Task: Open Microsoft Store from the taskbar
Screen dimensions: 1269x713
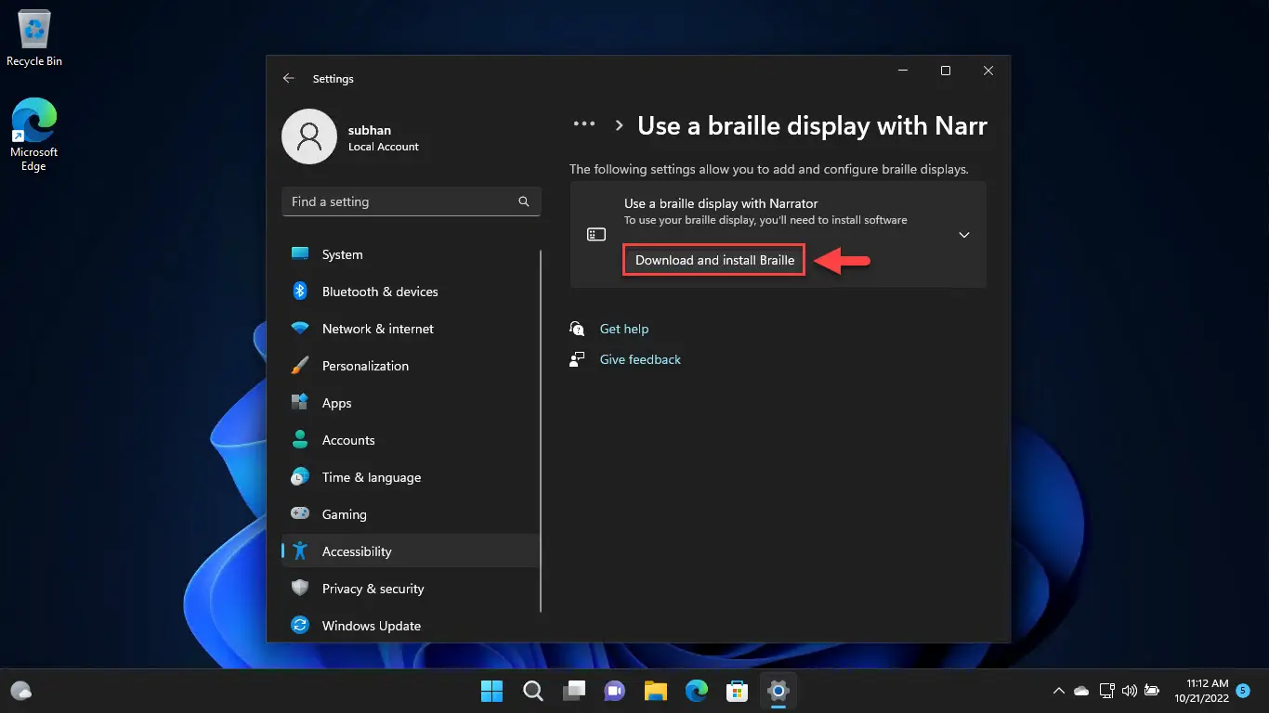Action: (738, 691)
